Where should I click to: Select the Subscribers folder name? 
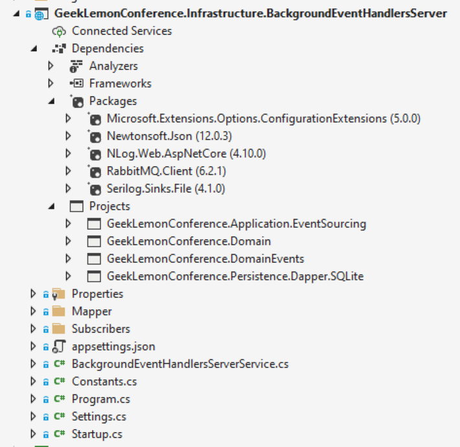click(101, 329)
